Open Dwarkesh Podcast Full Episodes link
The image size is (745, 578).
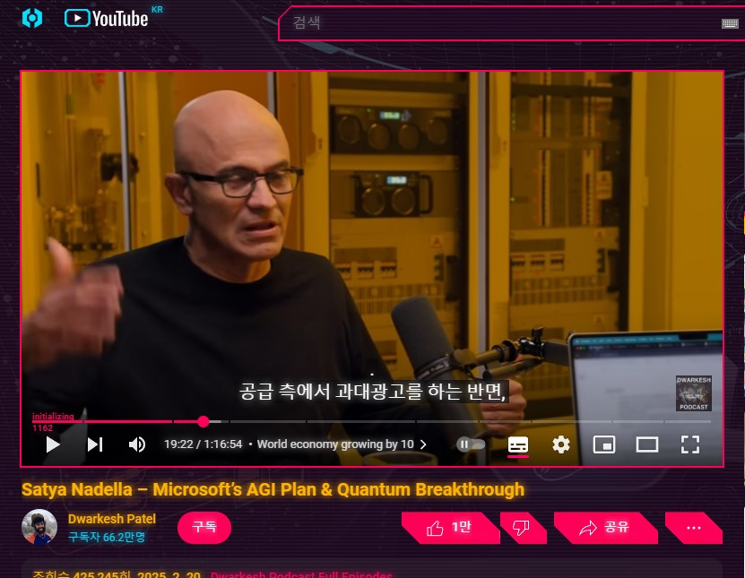tap(301, 574)
